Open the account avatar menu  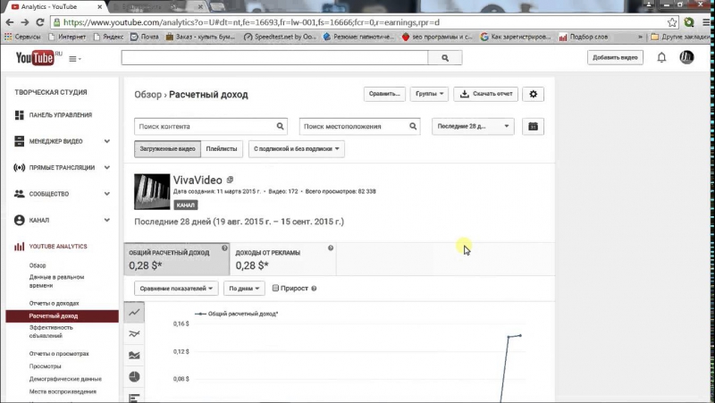click(686, 57)
